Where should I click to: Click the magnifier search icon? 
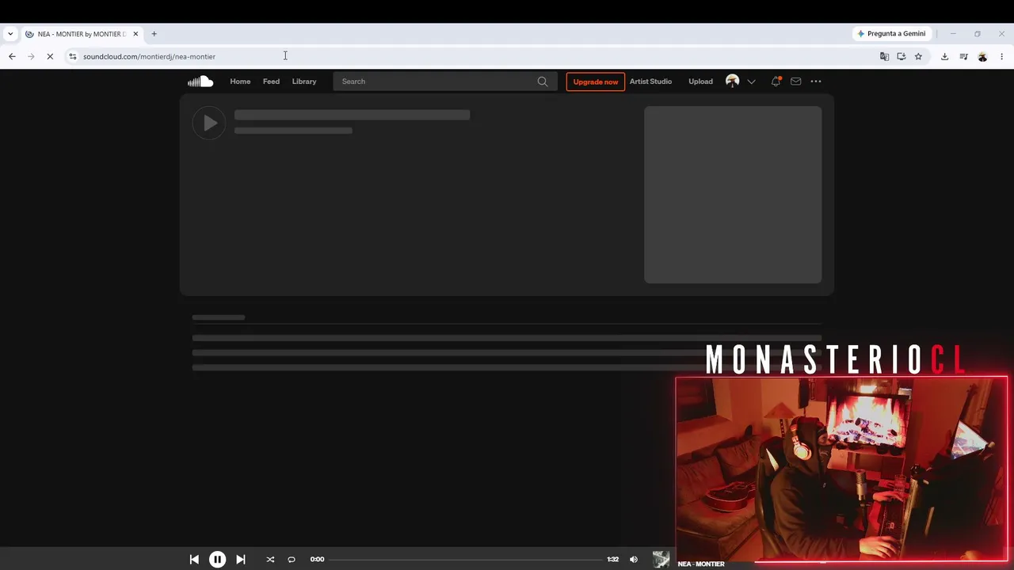click(x=543, y=82)
